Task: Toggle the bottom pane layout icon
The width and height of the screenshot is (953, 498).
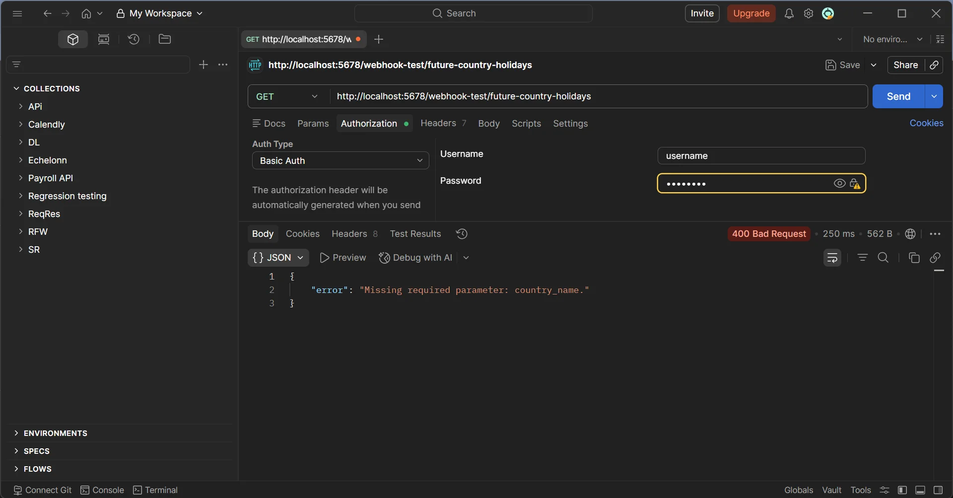Action: point(920,490)
